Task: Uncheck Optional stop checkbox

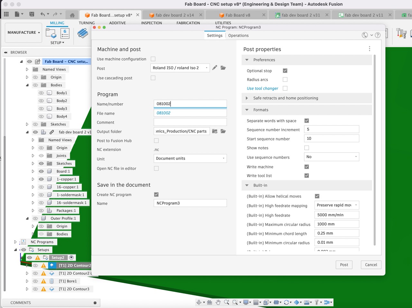Action: point(285,70)
